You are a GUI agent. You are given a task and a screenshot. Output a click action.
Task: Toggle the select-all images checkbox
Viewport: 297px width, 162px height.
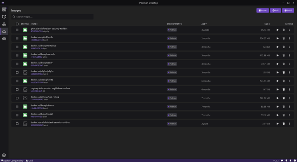click(17, 24)
